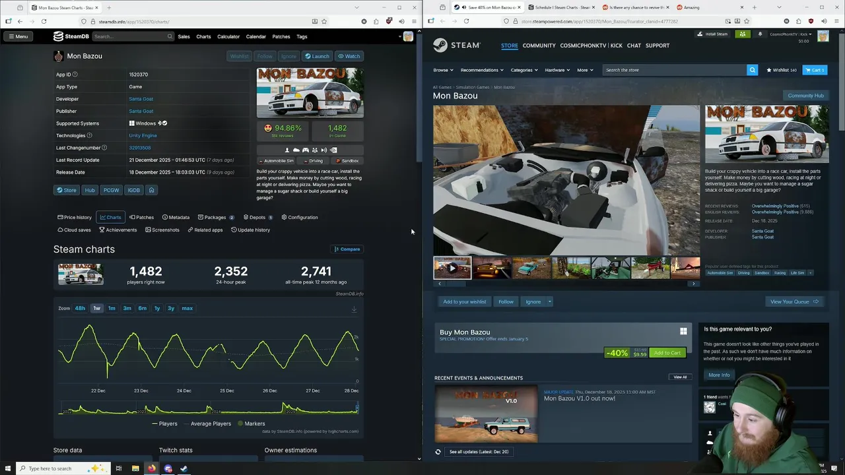Open the Store link button on SteamDB

tap(66, 190)
